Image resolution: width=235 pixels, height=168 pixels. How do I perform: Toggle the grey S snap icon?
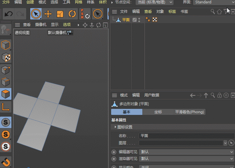(x=6, y=122)
